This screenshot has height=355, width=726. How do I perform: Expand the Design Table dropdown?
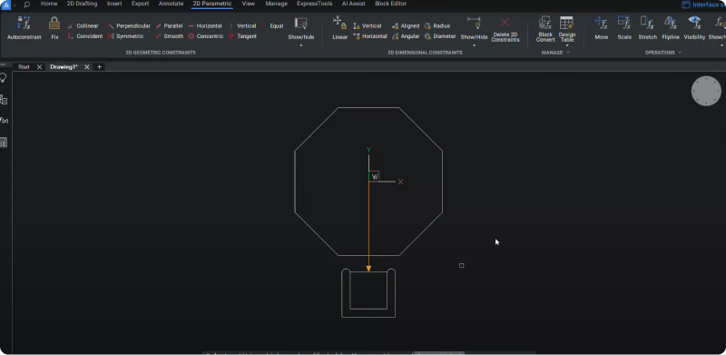[566, 45]
